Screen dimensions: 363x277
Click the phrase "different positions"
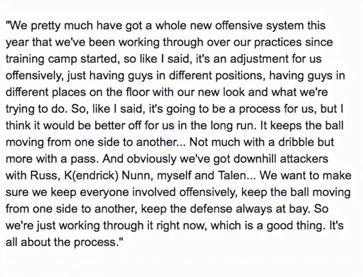pos(217,76)
